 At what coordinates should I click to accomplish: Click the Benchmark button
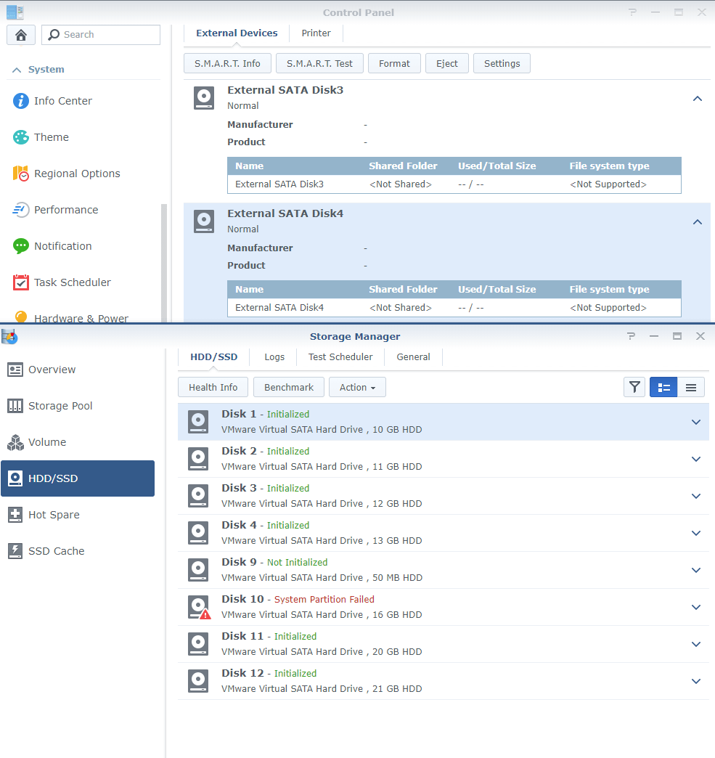tap(289, 387)
